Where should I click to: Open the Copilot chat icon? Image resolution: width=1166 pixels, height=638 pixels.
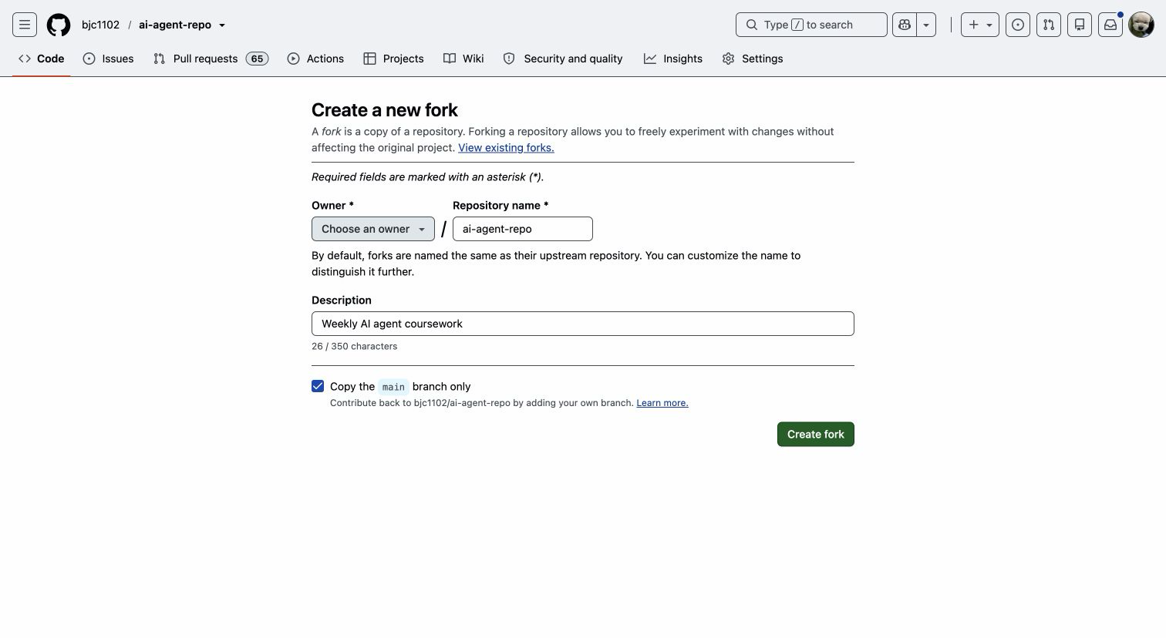pyautogui.click(x=905, y=25)
